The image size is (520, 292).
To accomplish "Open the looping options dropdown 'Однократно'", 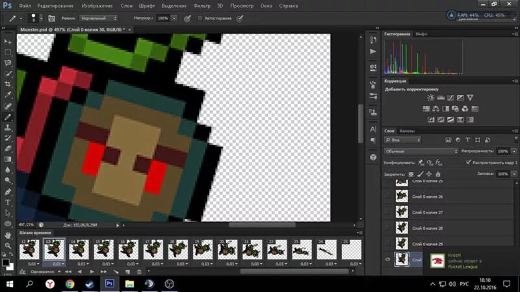I will (45, 272).
